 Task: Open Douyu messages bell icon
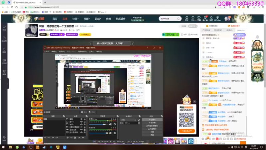[x=211, y=18]
